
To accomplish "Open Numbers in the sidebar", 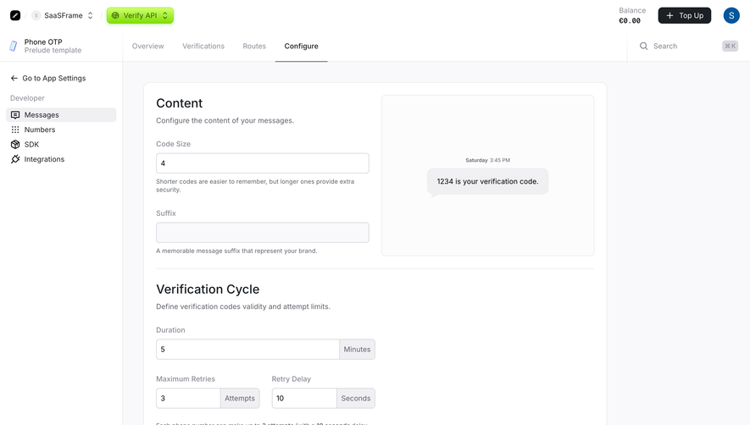I will click(61, 130).
